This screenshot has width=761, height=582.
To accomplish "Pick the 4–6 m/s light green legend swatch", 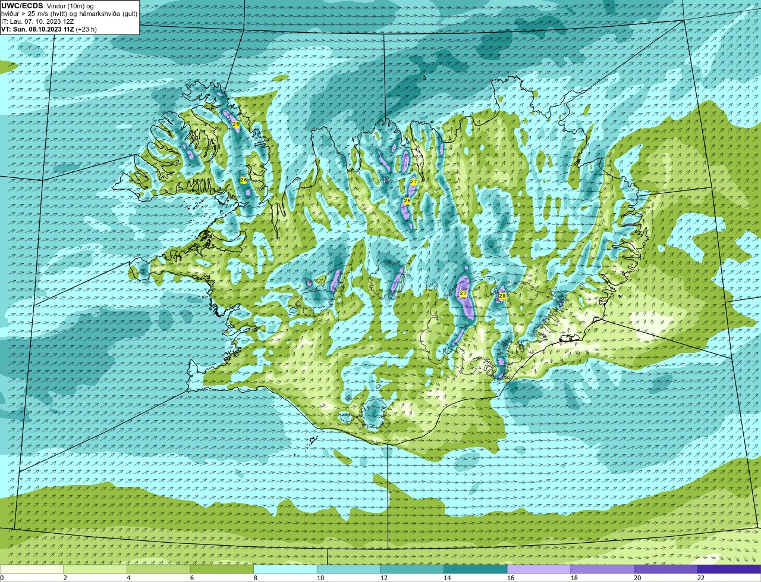I will pyautogui.click(x=159, y=569).
